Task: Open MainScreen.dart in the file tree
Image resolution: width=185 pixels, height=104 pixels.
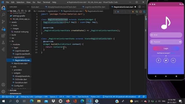Action: click(21, 64)
